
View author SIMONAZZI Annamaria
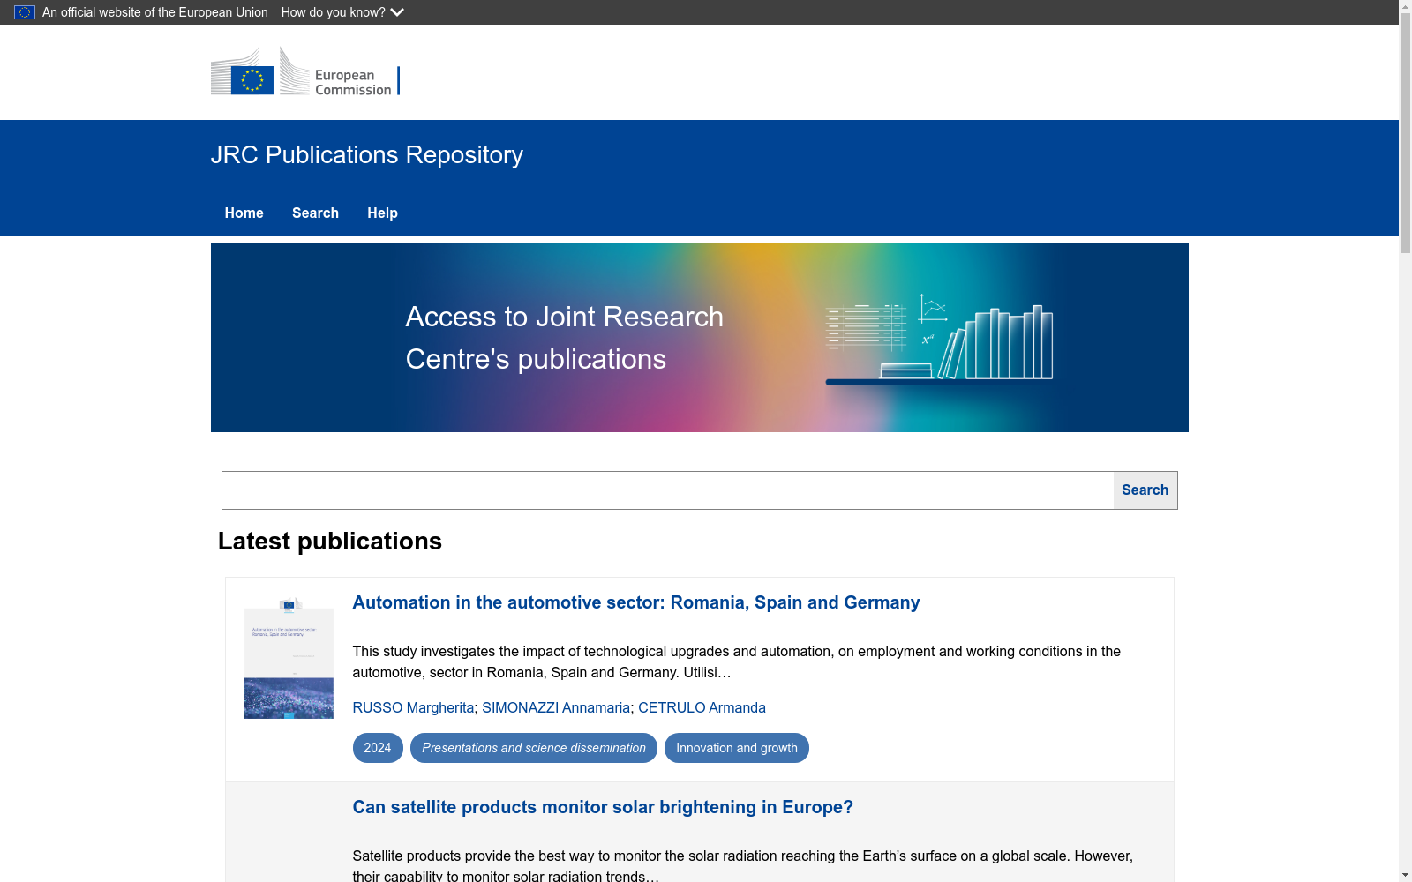(x=556, y=707)
